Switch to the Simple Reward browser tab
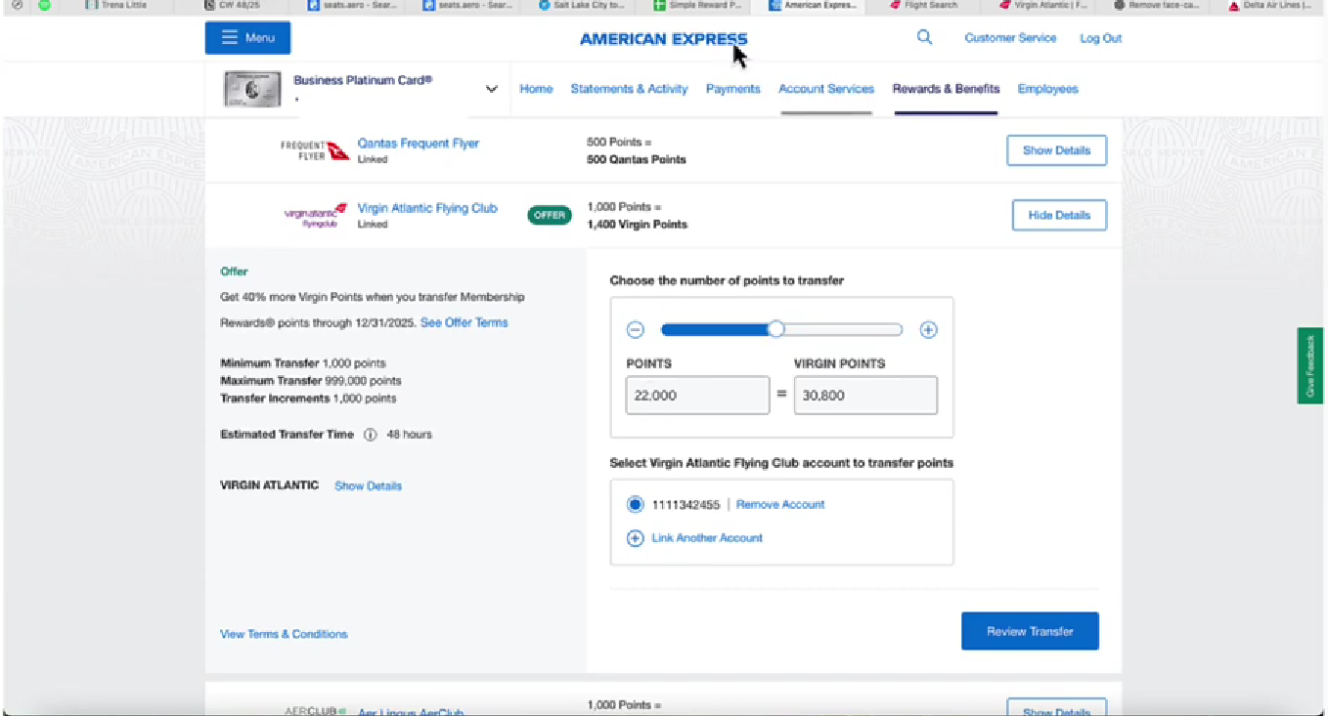The width and height of the screenshot is (1328, 716). [698, 6]
